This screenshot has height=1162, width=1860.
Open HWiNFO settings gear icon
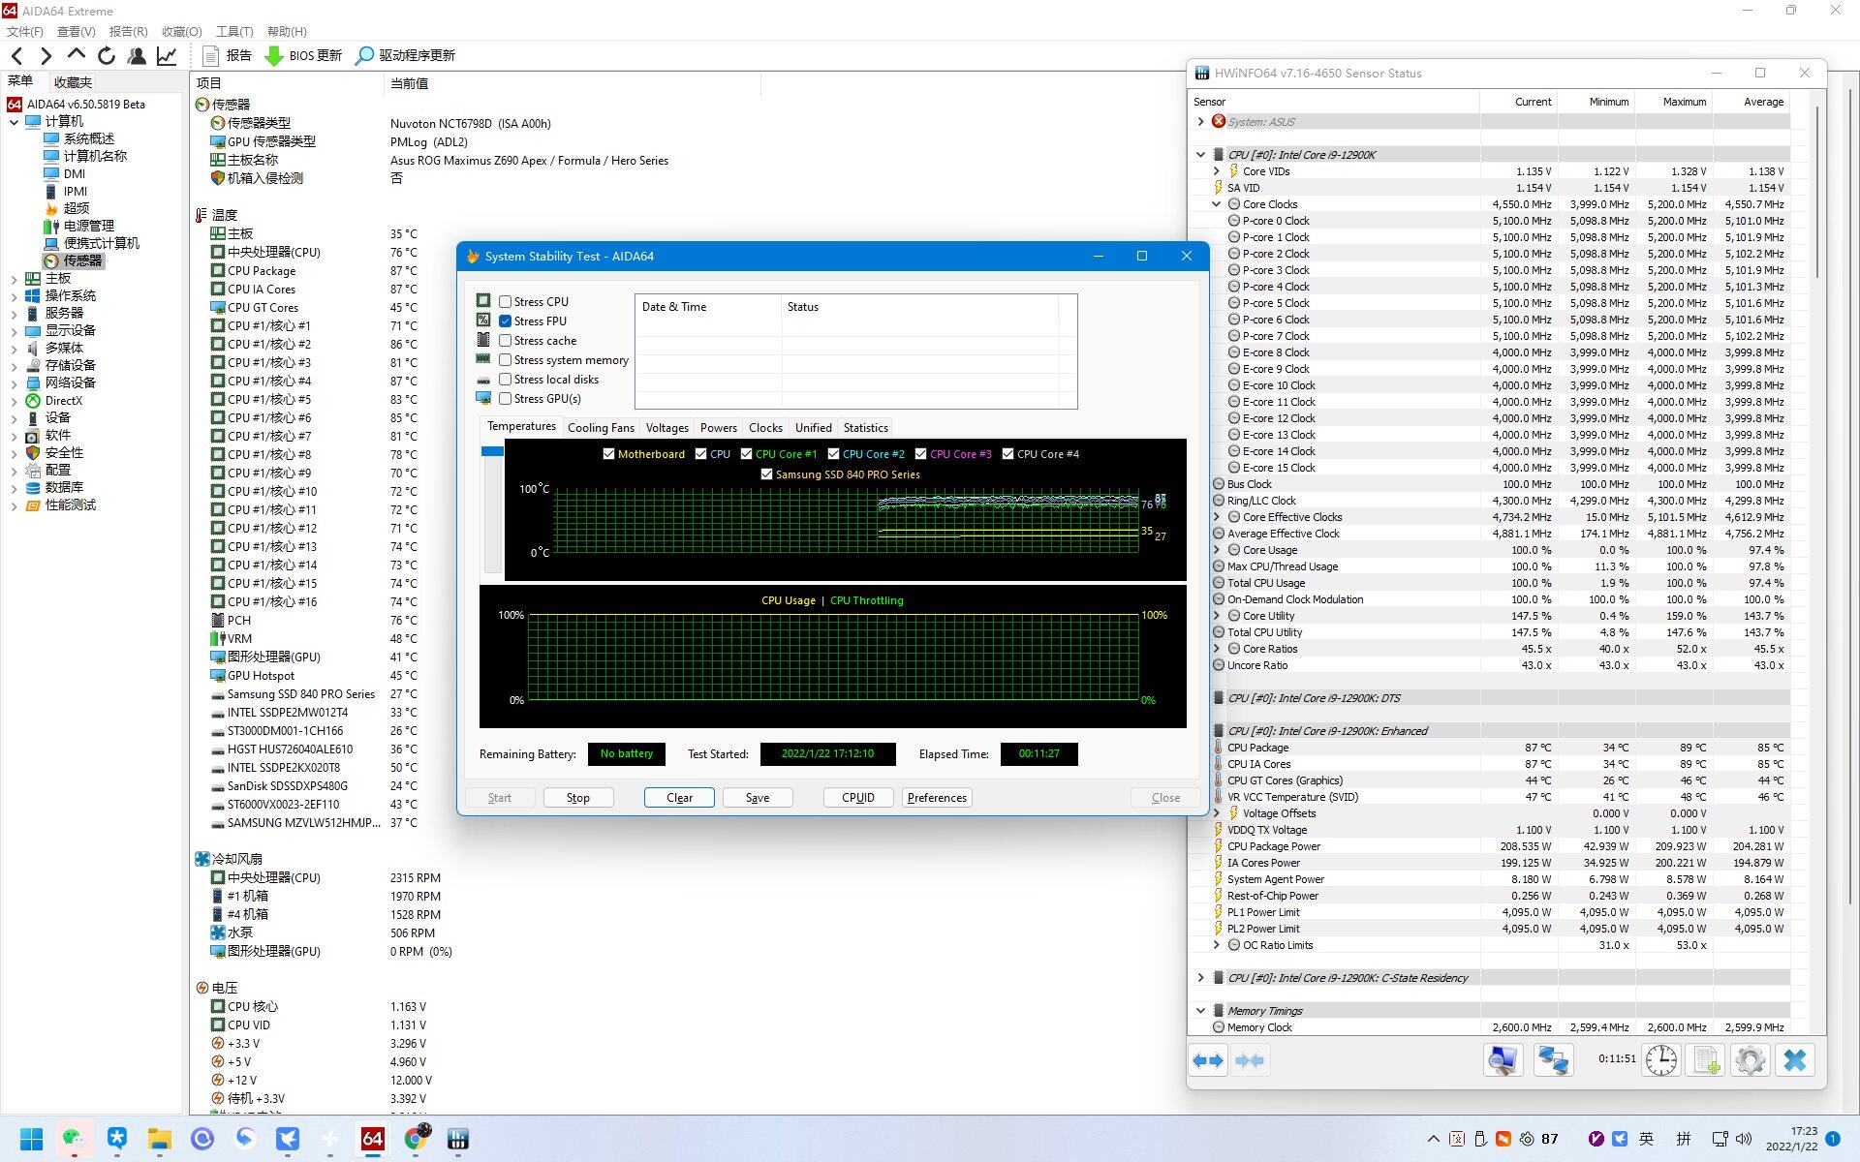click(x=1750, y=1060)
